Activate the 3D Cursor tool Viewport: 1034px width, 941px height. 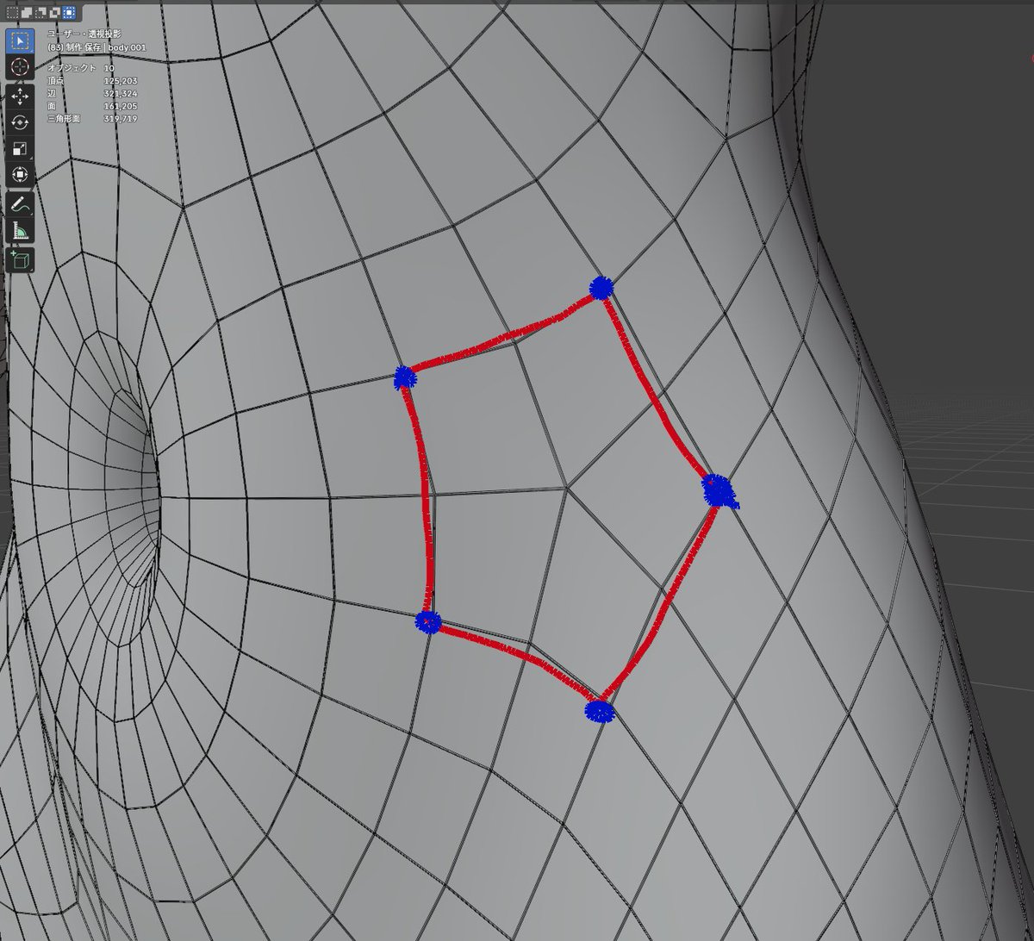(20, 67)
